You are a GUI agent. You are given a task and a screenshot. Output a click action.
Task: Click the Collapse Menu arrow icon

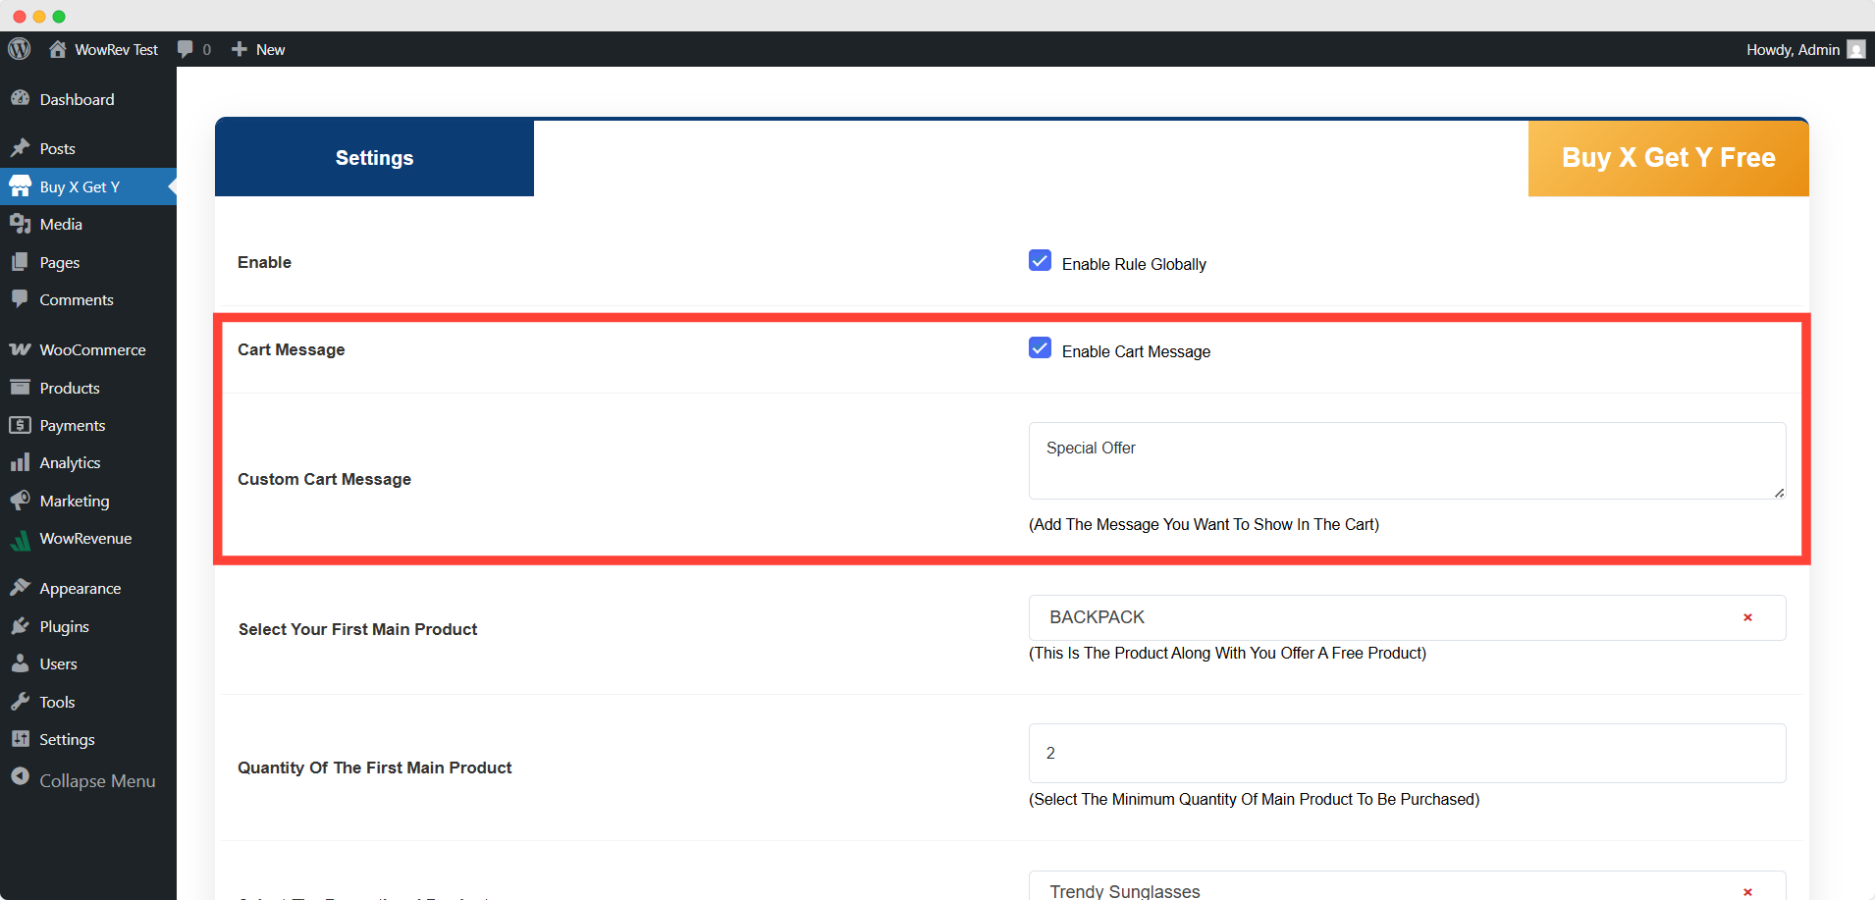pos(20,776)
